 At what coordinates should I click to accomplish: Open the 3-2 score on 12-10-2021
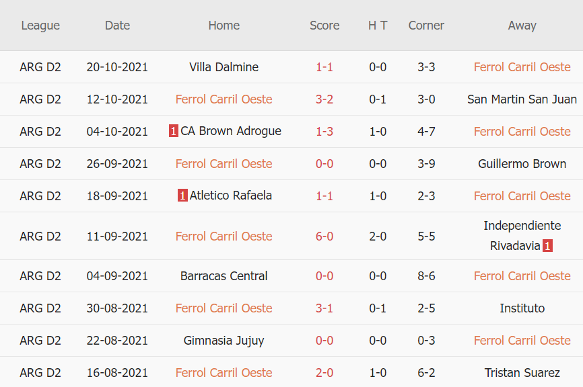pyautogui.click(x=324, y=99)
